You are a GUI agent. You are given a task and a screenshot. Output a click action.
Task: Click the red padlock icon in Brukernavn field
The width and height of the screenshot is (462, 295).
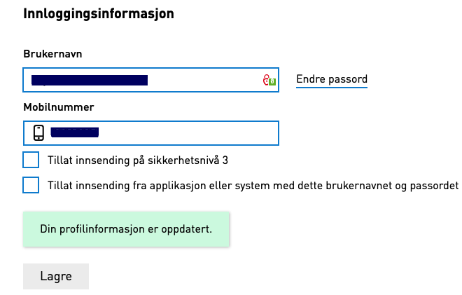(x=265, y=81)
